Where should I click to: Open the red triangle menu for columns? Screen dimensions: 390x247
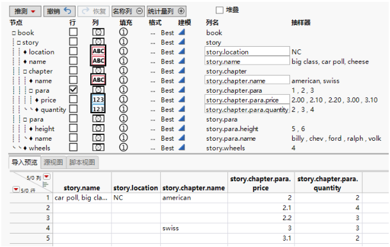click(x=47, y=177)
